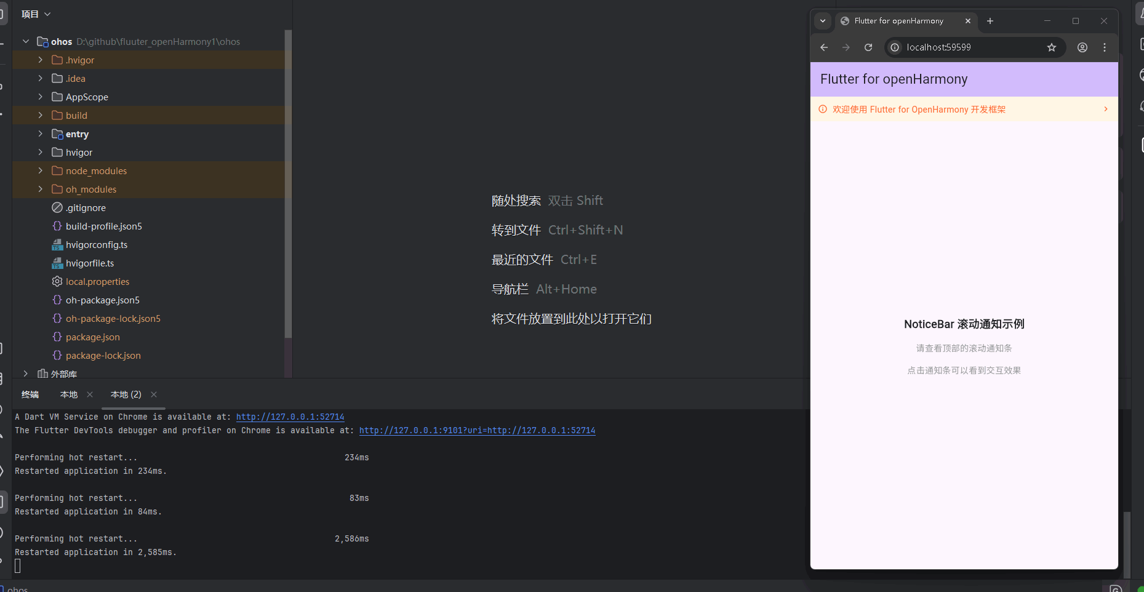1144x592 pixels.
Task: Close the 本地 terminal tab
Action: pos(90,394)
